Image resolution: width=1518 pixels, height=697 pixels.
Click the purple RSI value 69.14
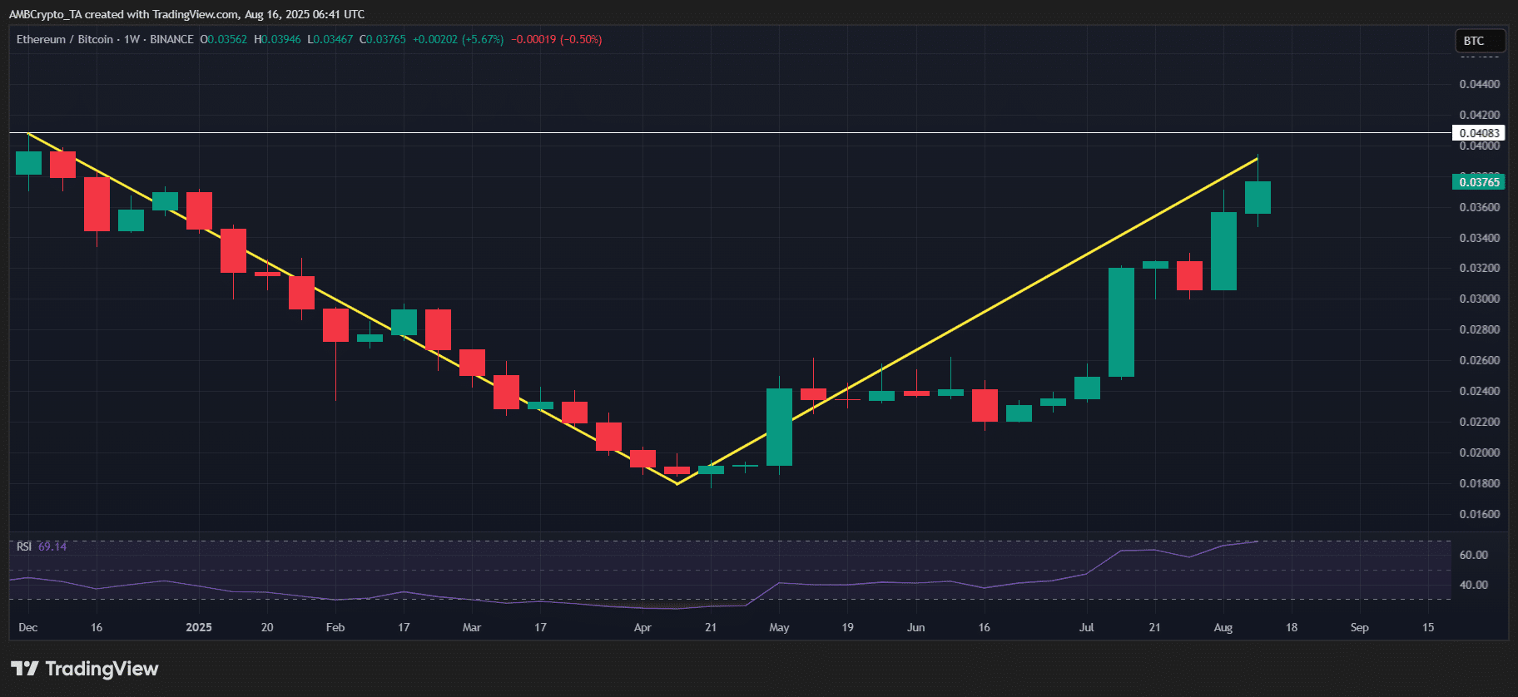52,546
